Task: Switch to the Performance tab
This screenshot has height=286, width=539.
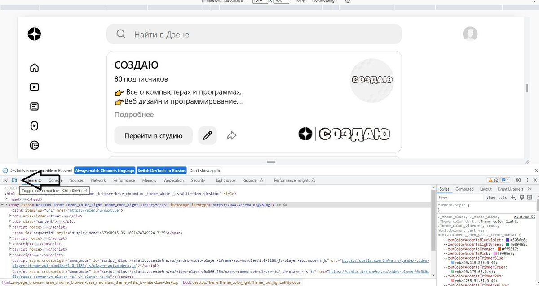Action: (x=124, y=180)
